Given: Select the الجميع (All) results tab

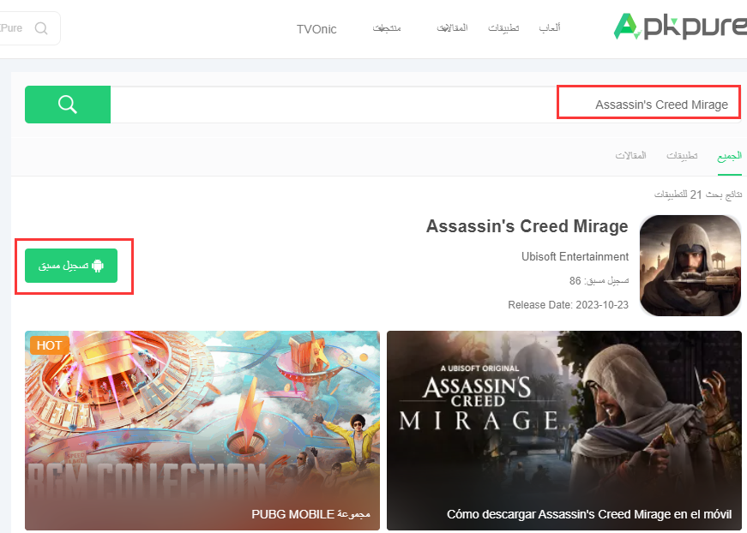Looking at the screenshot, I should (x=729, y=156).
